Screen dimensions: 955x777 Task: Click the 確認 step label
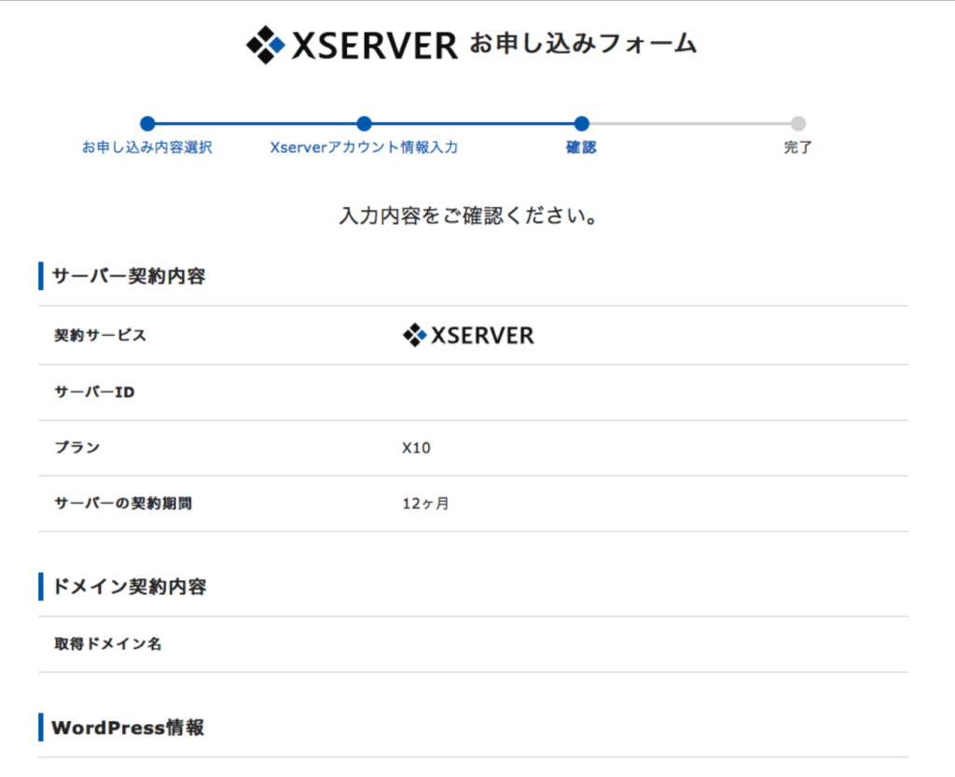point(581,147)
